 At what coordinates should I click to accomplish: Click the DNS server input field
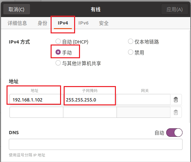[96, 144]
